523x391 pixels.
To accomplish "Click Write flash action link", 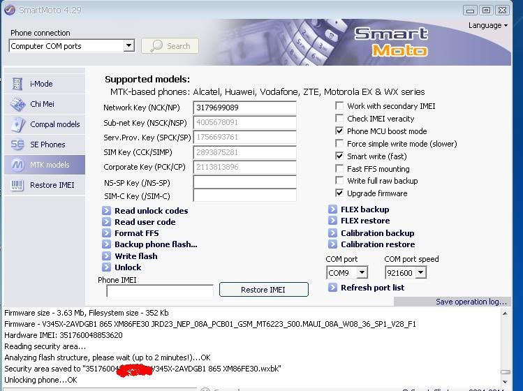I will (135, 256).
